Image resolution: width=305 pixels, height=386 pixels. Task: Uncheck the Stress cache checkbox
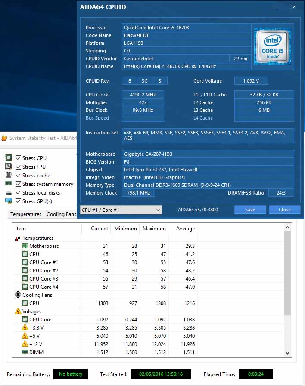(18, 175)
